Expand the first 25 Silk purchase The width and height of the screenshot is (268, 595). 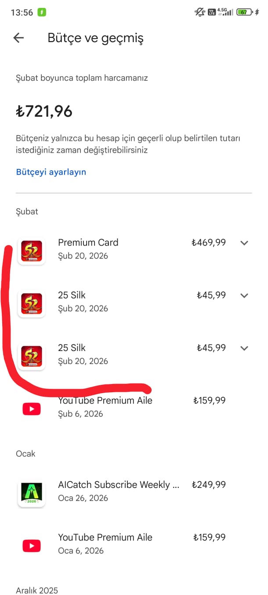245,295
